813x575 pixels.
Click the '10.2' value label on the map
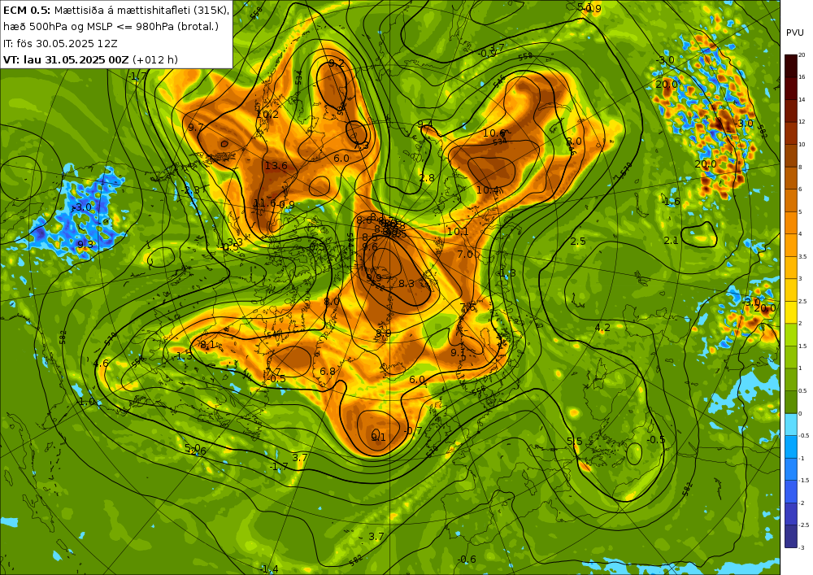[267, 114]
